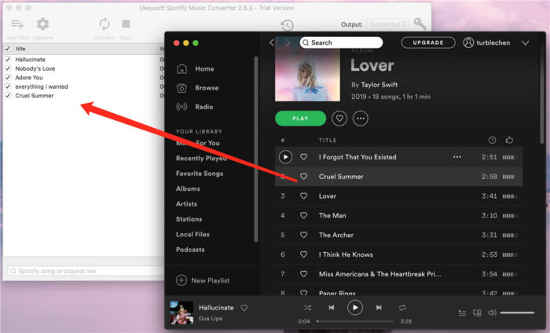Open track options for I Forgot That You Existed
This screenshot has width=550, height=333.
[456, 157]
